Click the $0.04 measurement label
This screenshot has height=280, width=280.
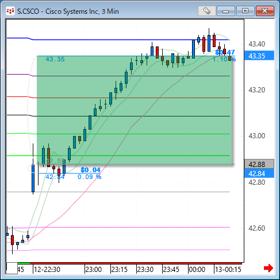(90, 170)
